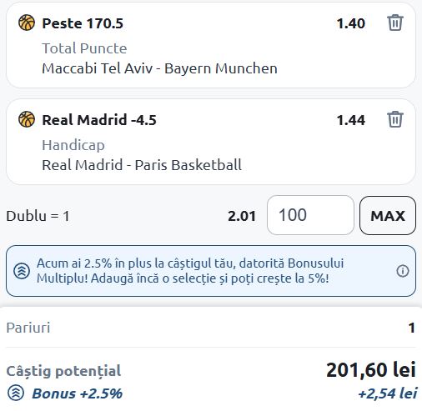This screenshot has height=411, width=422.
Task: Open info icon in Bonus Multiplu banner
Action: [403, 271]
